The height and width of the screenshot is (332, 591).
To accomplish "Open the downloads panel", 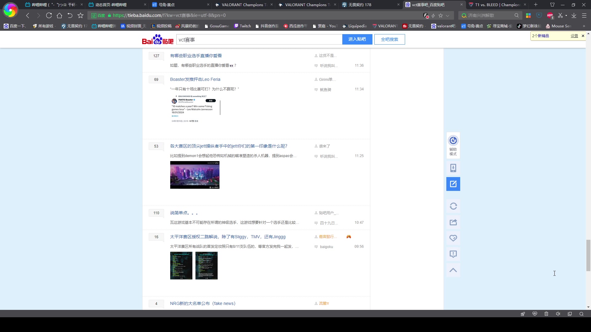I will pos(574,15).
